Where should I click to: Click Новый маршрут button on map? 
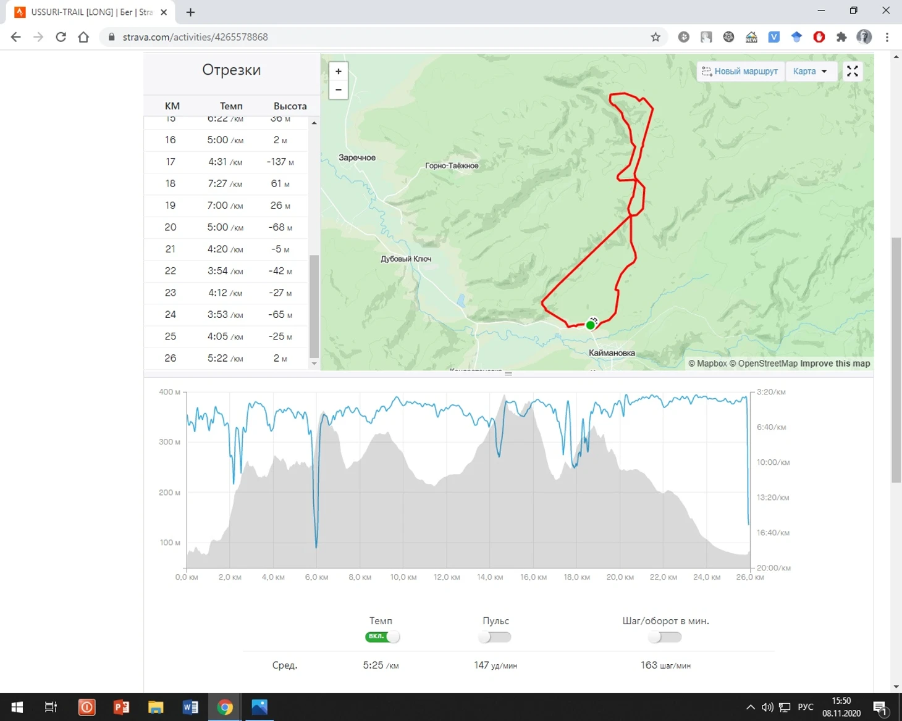tap(740, 72)
